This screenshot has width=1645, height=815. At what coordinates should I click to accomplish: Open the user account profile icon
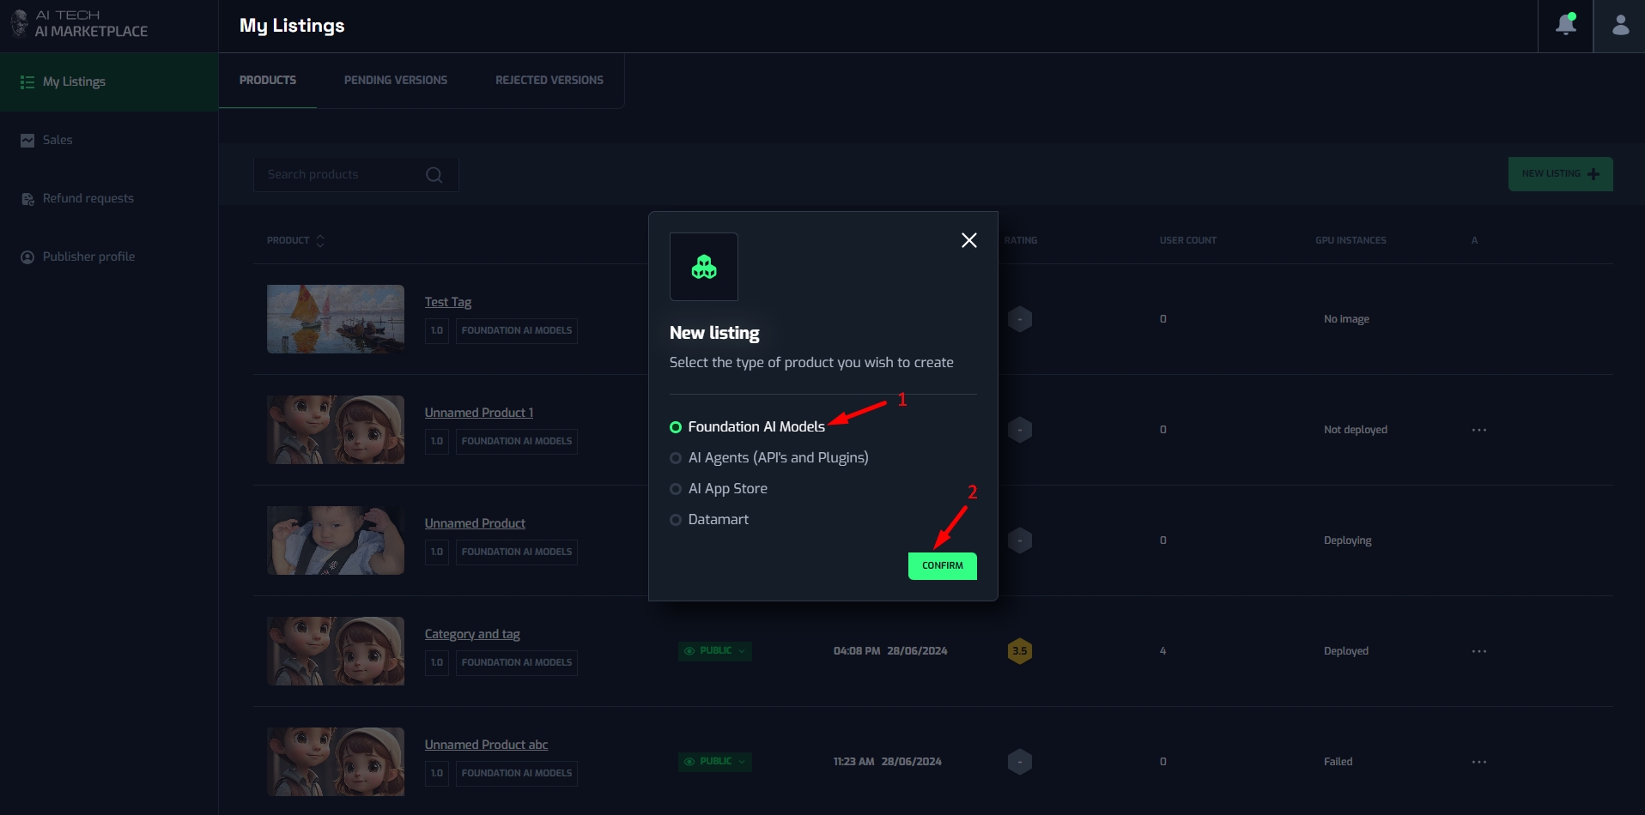1620,26
